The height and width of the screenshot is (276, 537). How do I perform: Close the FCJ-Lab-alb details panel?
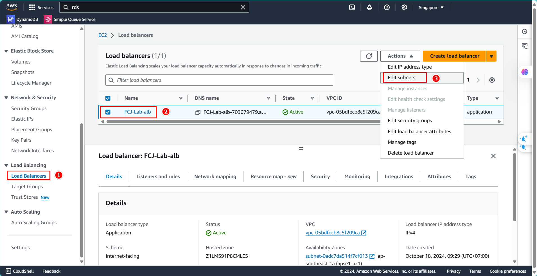point(493,156)
